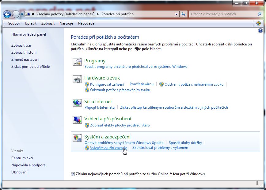Run 'Odstranit potíže s nahráváním zvuku'
Screen dimensions: 266x190
point(194,84)
